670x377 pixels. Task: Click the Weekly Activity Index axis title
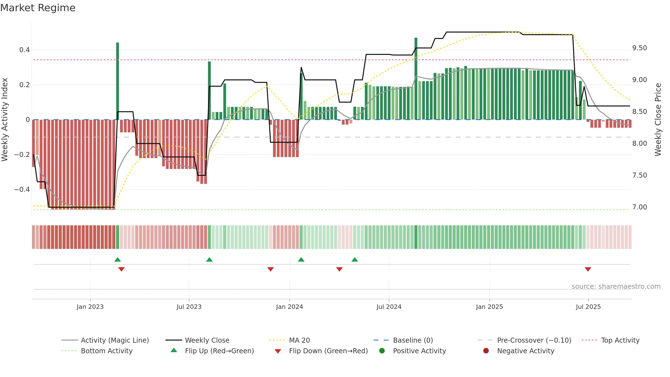point(5,120)
